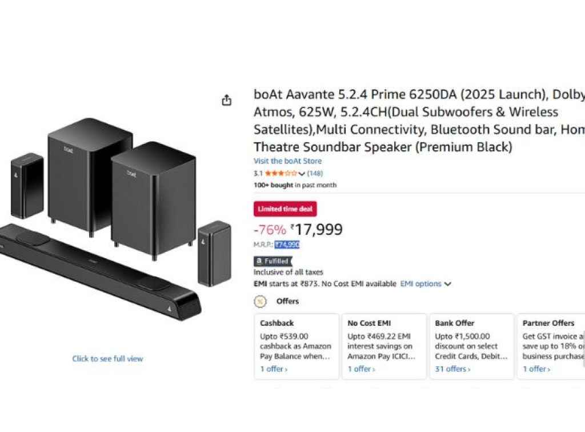Open the EMI options link
The width and height of the screenshot is (585, 432).
pos(420,283)
